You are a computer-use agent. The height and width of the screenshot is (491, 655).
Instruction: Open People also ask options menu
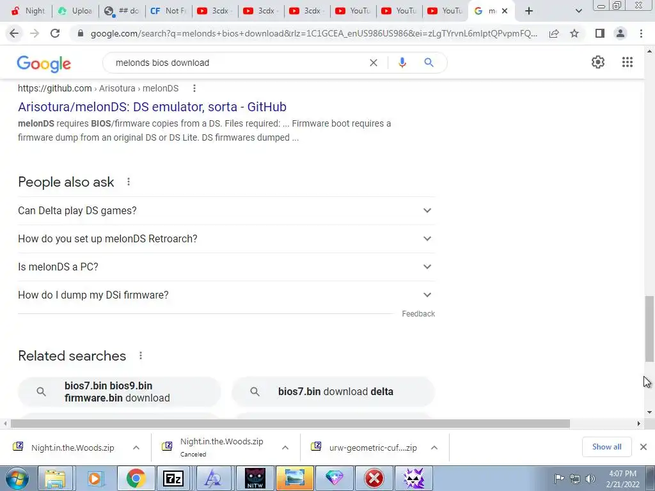(129, 182)
